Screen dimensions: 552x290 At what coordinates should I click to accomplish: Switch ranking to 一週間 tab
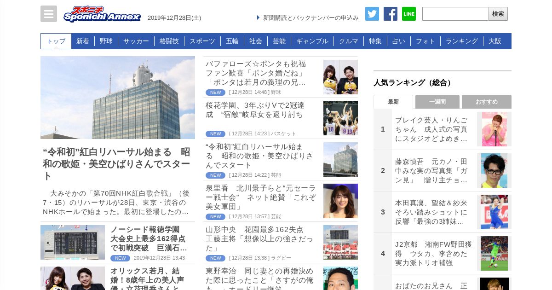point(437,102)
